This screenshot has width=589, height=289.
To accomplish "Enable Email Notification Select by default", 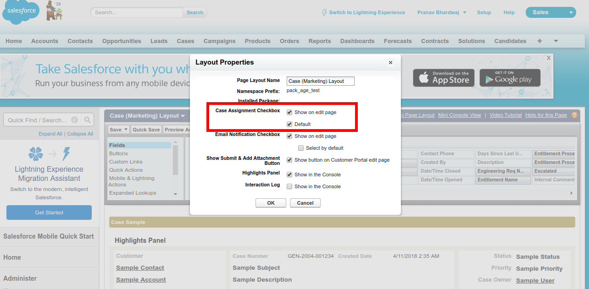I will [x=301, y=148].
